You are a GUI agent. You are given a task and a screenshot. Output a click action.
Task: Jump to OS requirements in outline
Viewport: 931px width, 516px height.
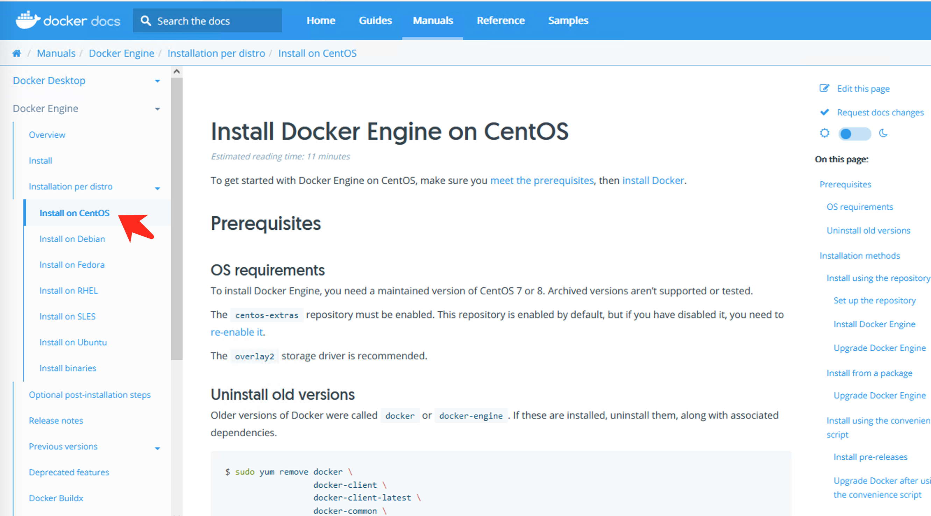[x=859, y=207]
